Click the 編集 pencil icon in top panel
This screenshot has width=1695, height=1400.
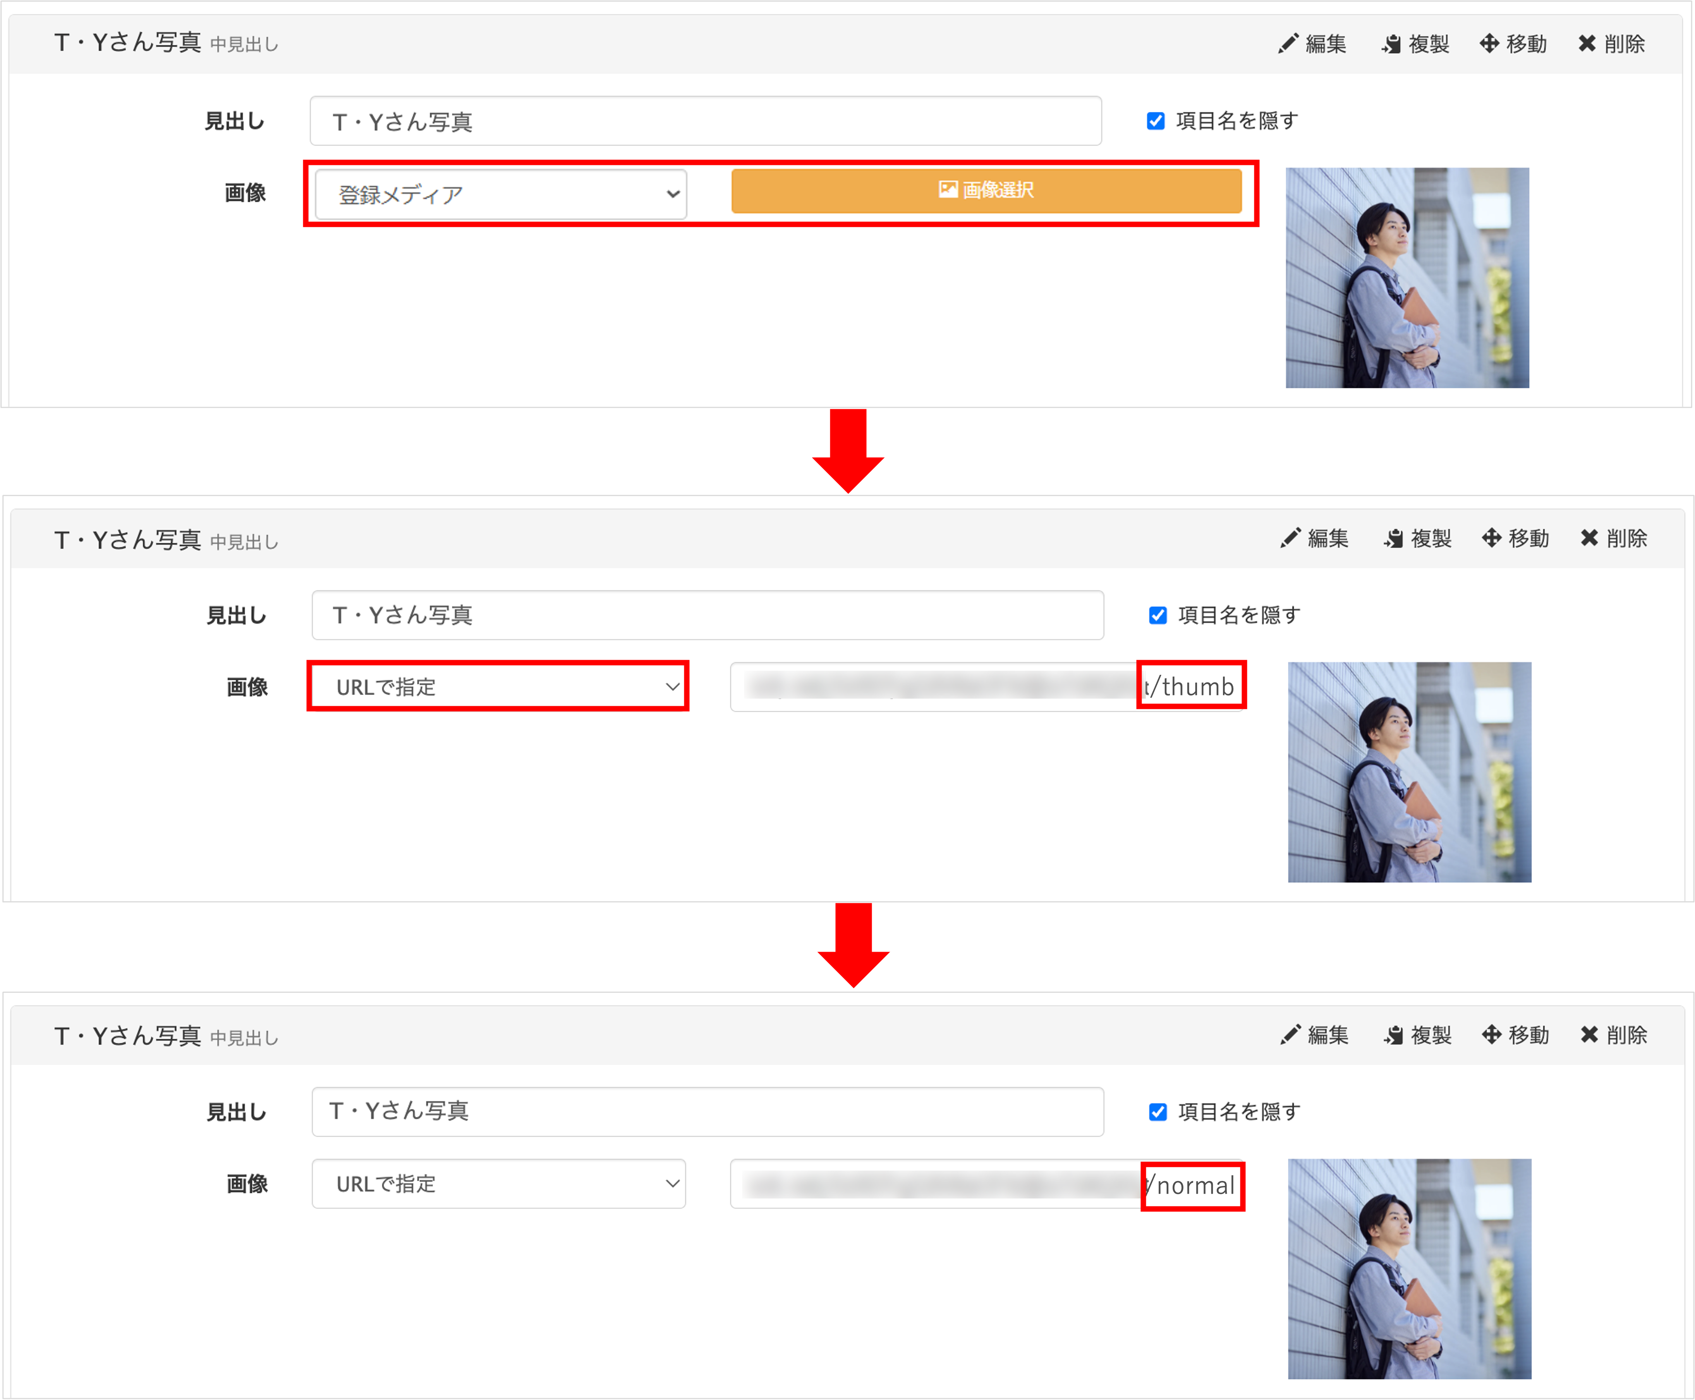[1288, 43]
